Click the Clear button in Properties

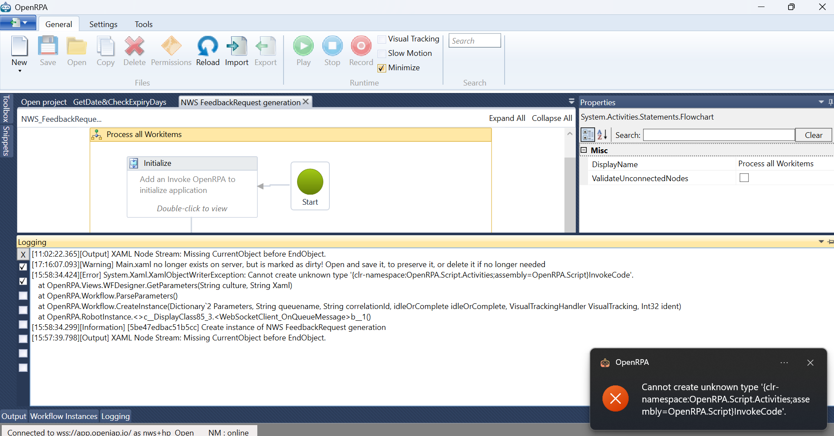coord(813,135)
